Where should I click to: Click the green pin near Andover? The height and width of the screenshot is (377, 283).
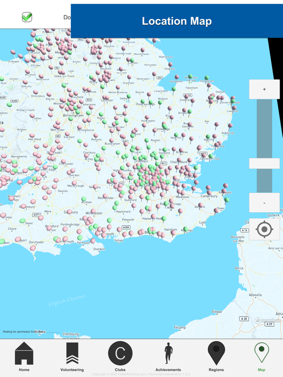coord(84,199)
